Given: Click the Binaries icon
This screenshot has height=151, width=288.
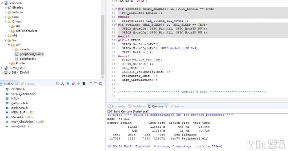Looking at the screenshot, I should (x=9, y=8).
